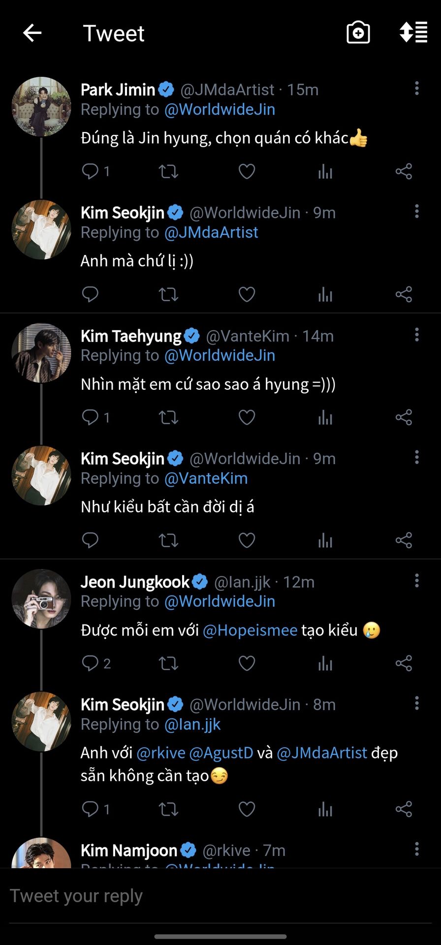Viewport: 441px width, 945px height.
Task: Open the @AgustD mention link
Action: 221,753
